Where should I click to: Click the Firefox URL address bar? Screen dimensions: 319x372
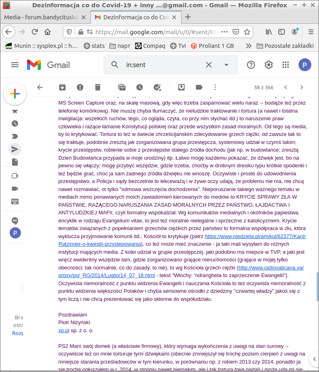coord(156,32)
